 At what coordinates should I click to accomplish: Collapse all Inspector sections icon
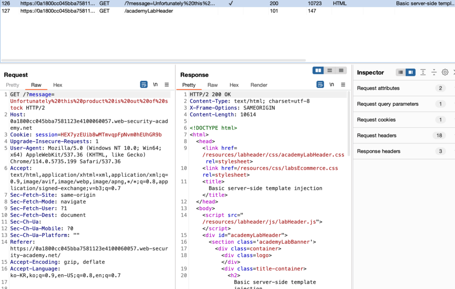point(434,72)
